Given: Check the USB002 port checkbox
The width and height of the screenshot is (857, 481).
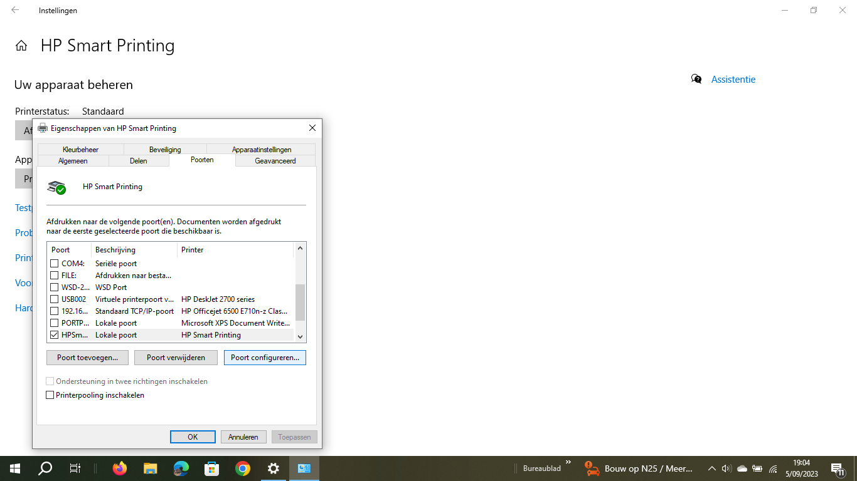Looking at the screenshot, I should pos(55,299).
